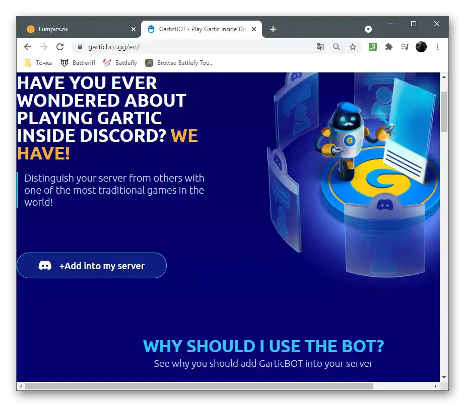This screenshot has width=465, height=407.
Task: Open the media control playlist icon
Action: (x=405, y=47)
